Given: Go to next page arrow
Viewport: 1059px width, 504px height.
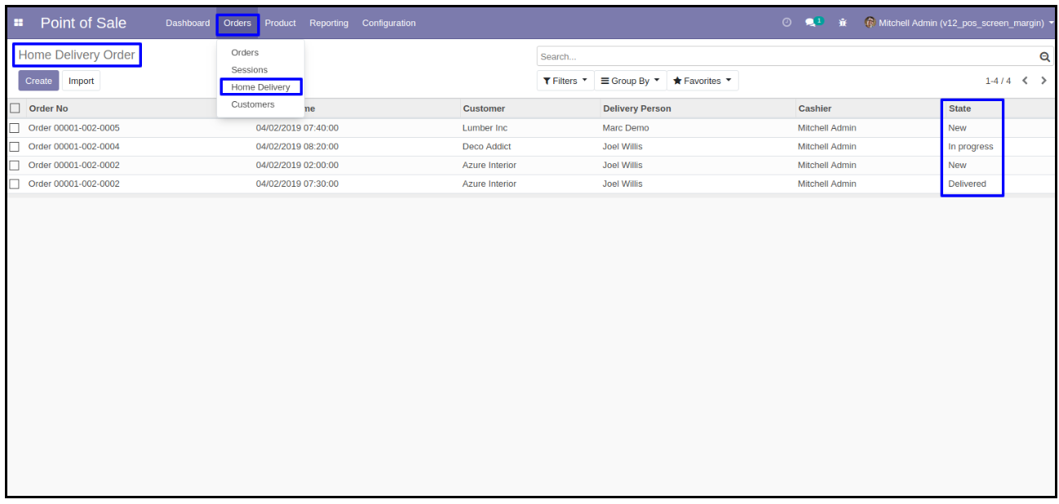Looking at the screenshot, I should pos(1043,81).
